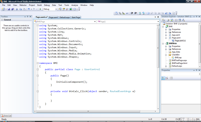Switch to the Default.aspx tab
The image size is (201, 122).
coord(65,17)
